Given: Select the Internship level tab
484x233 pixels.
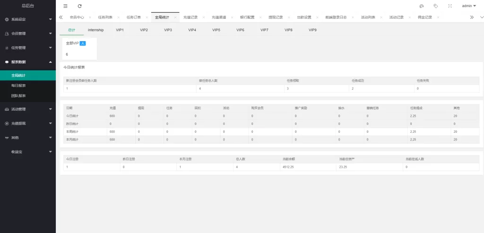Looking at the screenshot, I should [x=95, y=30].
